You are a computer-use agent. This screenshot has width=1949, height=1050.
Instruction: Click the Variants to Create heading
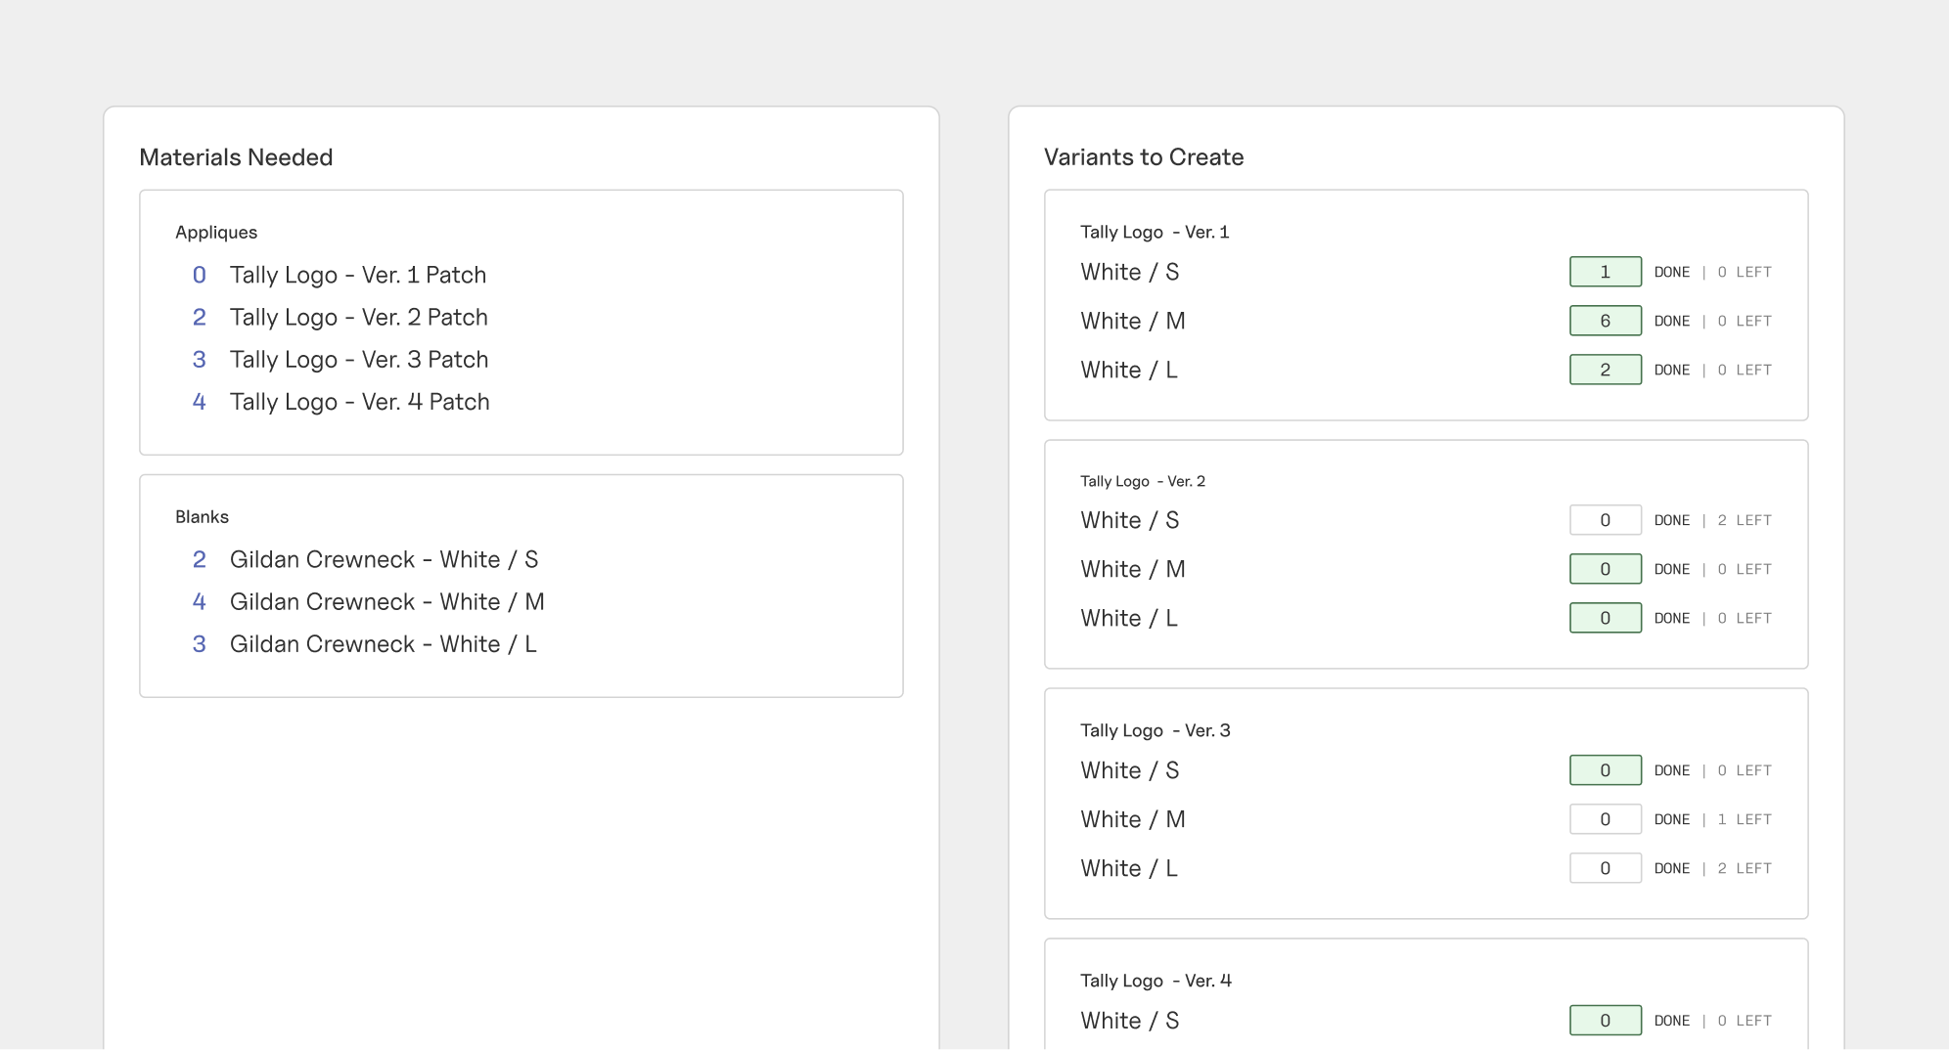pyautogui.click(x=1144, y=157)
